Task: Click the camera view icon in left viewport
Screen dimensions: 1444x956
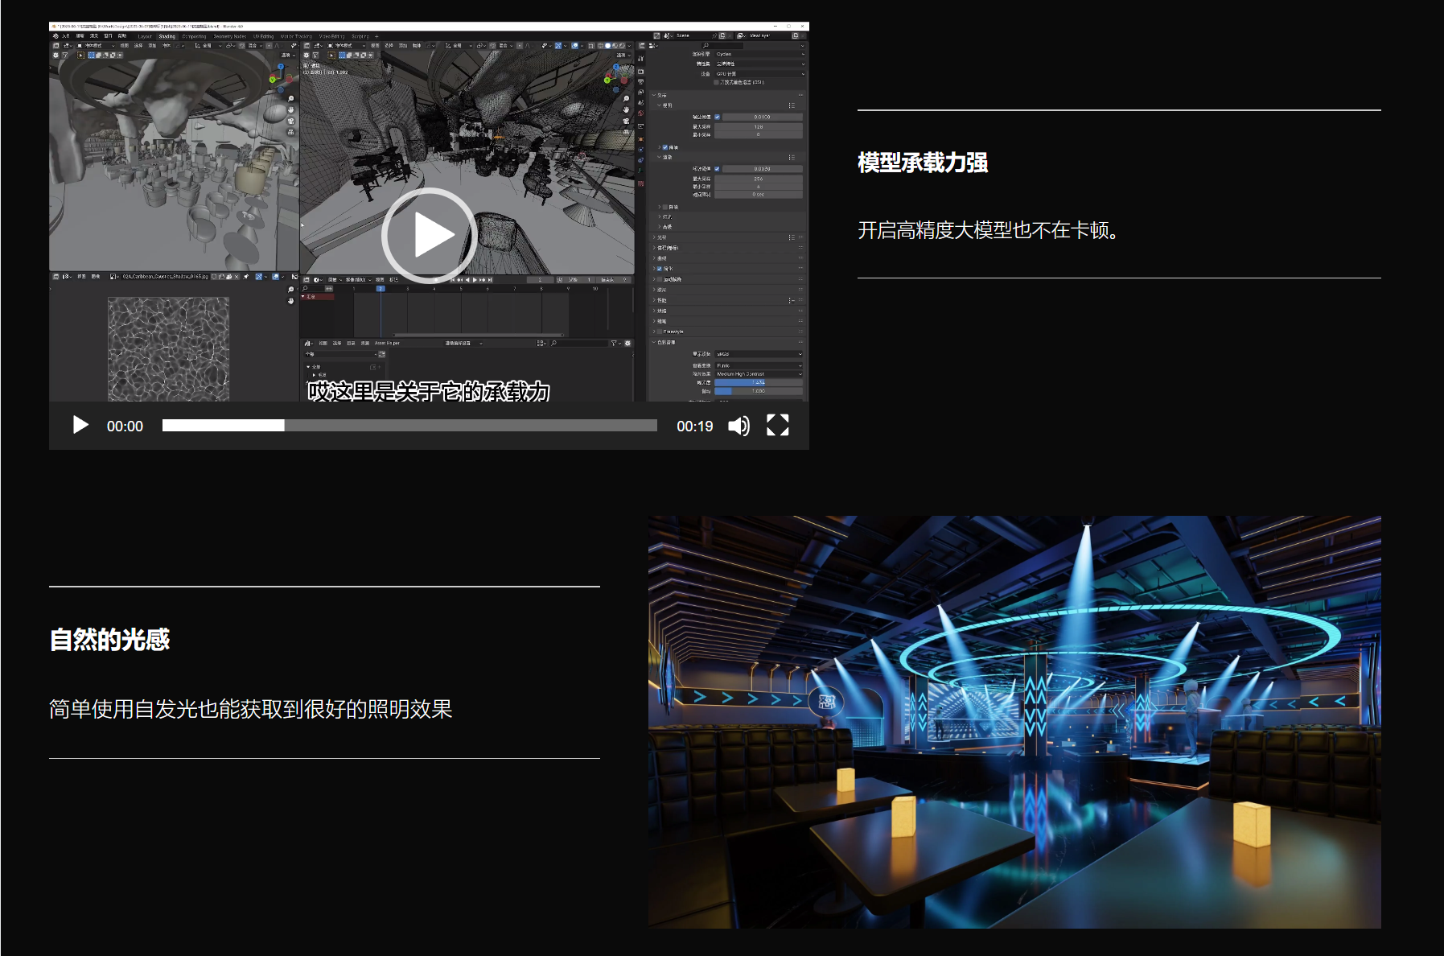Action: click(x=290, y=121)
